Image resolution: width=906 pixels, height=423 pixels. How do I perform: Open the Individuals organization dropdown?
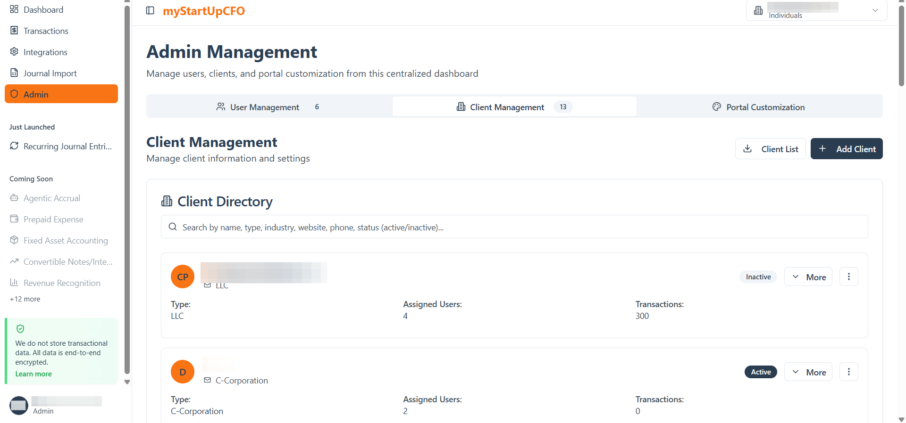816,10
